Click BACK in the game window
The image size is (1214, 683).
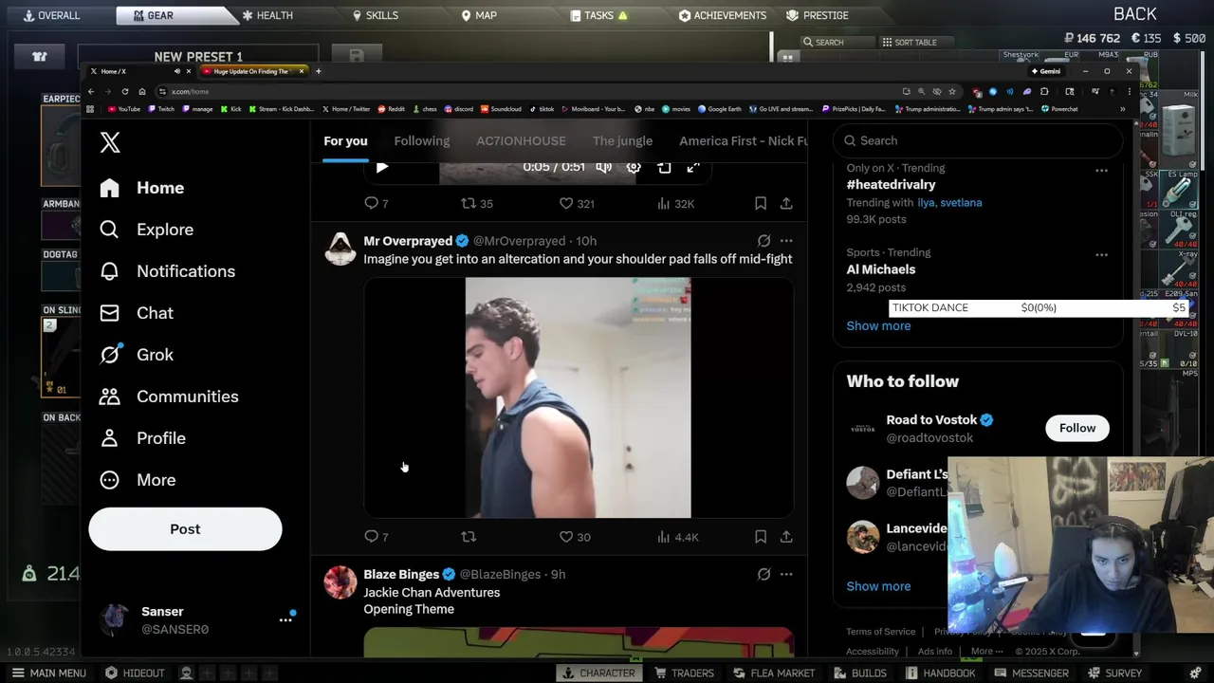[1135, 13]
